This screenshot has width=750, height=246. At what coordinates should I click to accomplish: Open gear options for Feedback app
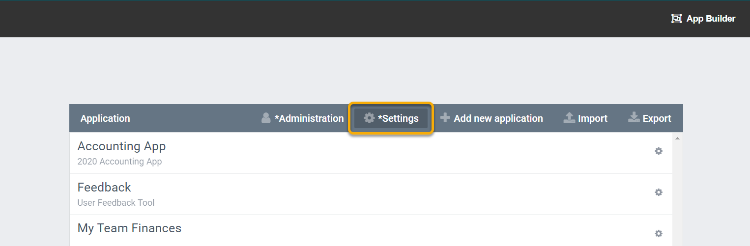659,192
